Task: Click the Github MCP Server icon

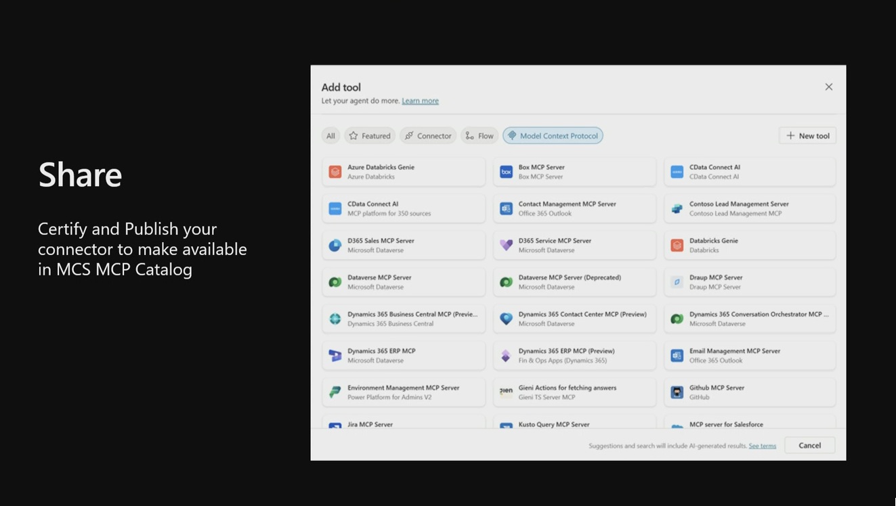Action: pos(677,392)
